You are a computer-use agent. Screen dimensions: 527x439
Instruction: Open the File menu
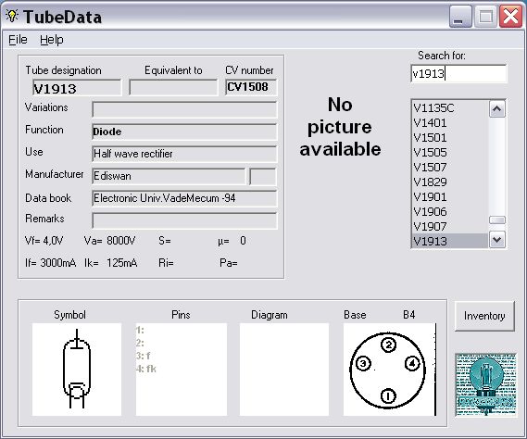[18, 40]
